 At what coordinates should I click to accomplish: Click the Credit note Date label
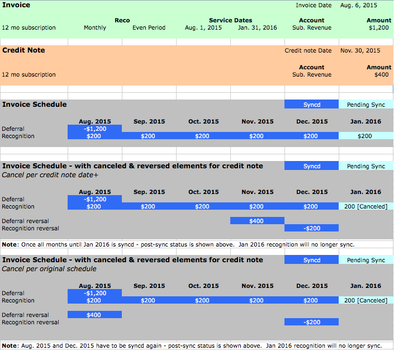point(308,50)
